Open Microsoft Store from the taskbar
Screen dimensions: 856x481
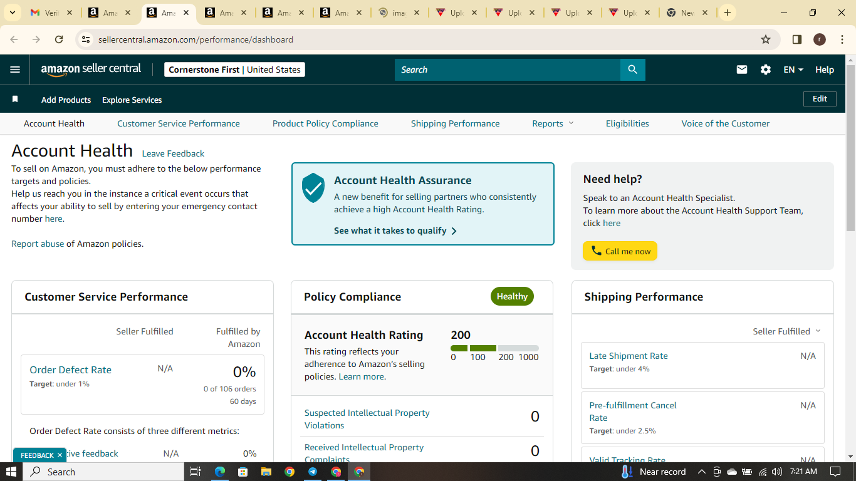pos(243,472)
